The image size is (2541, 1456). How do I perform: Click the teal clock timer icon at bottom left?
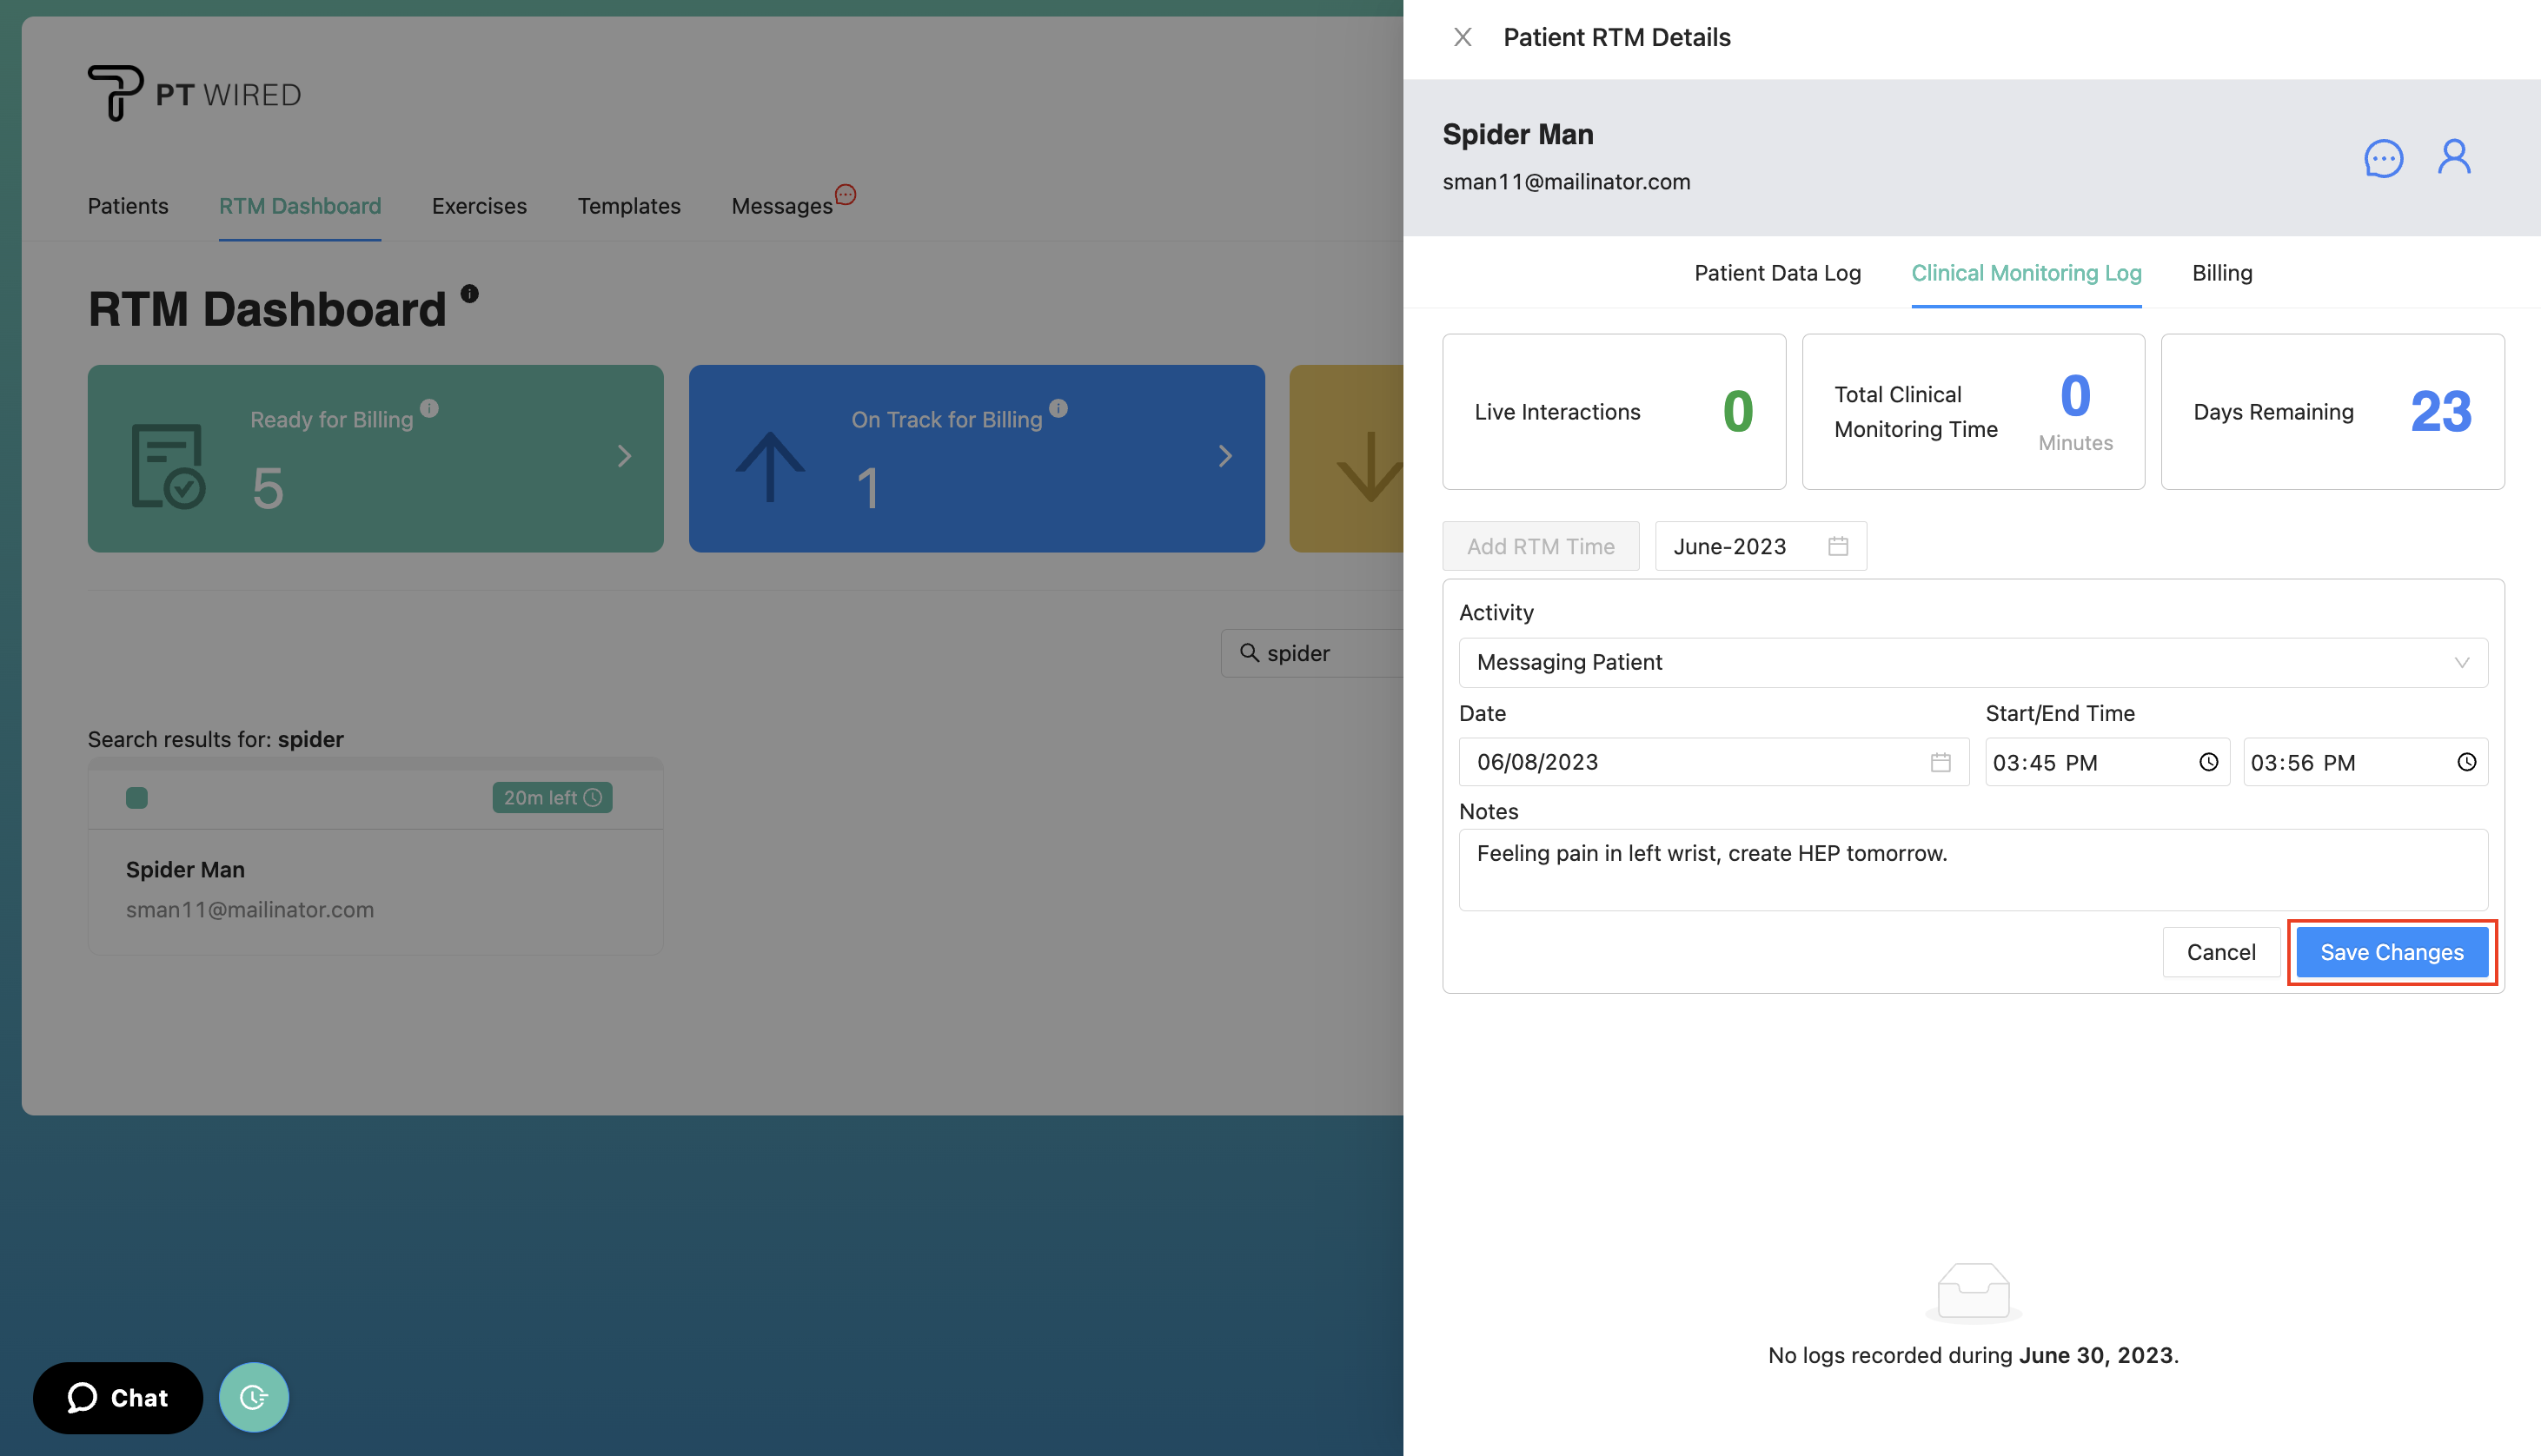[253, 1397]
